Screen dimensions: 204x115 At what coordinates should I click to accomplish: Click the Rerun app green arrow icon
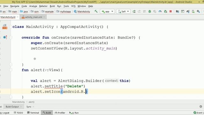tap(134, 11)
